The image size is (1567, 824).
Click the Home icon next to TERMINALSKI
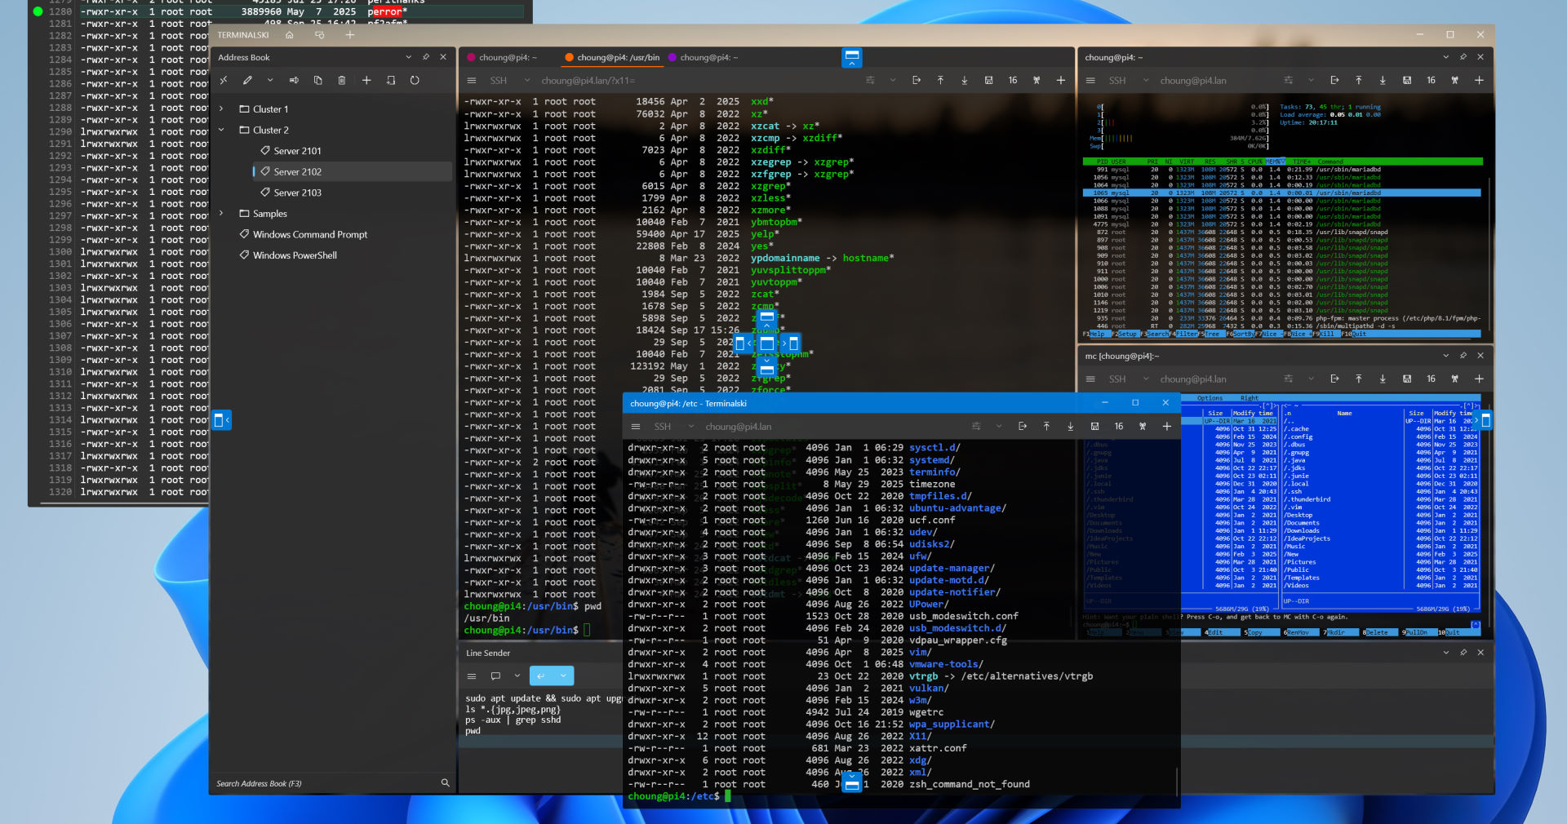point(289,35)
